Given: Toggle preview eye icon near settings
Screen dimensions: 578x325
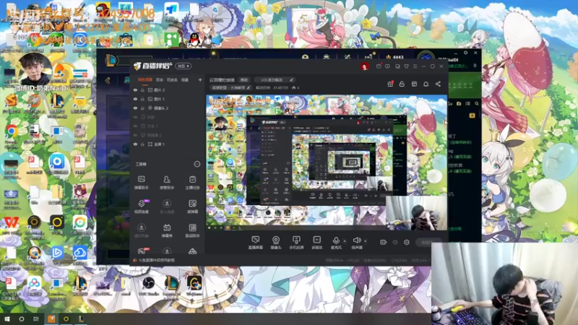Looking at the screenshot, I should [395, 242].
